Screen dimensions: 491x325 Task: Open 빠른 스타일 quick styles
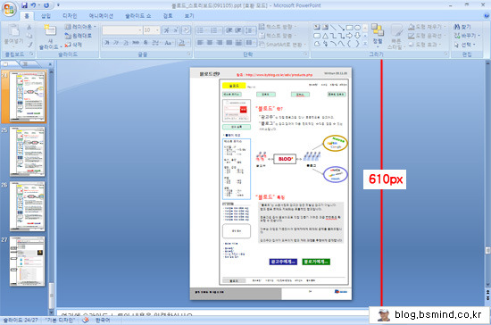[396, 37]
